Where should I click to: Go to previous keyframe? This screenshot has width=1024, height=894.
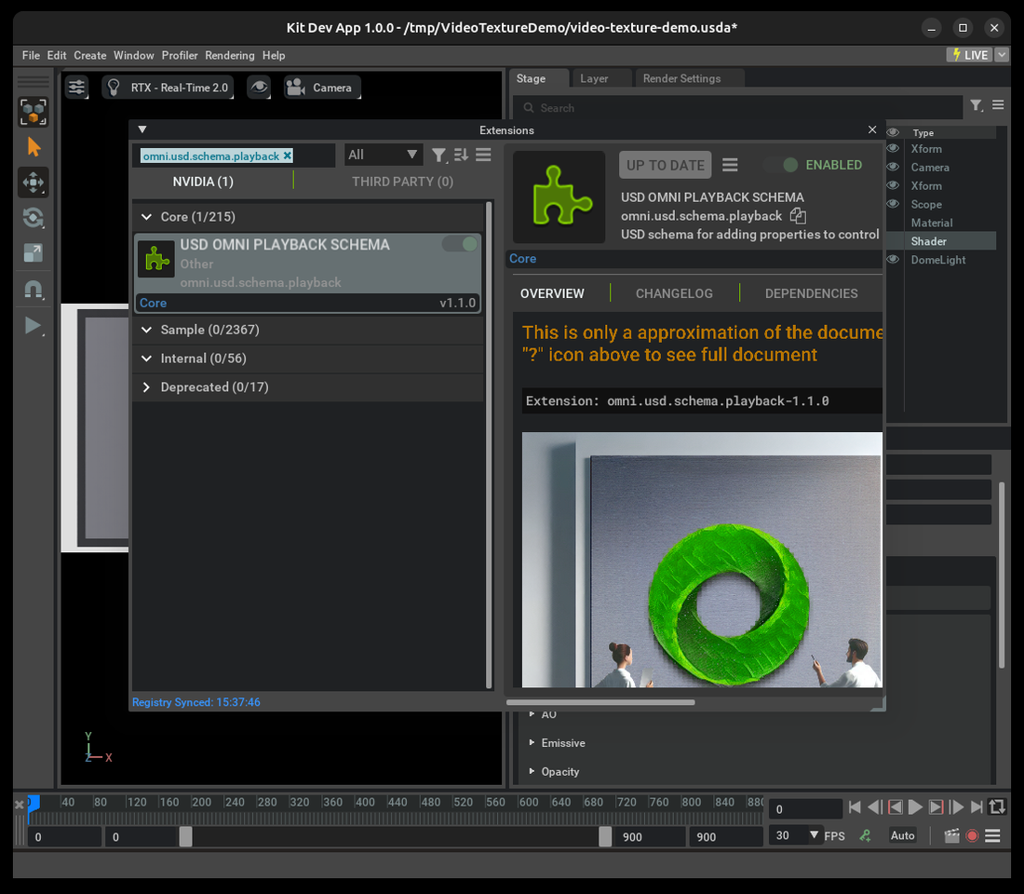[x=896, y=807]
